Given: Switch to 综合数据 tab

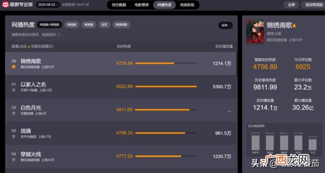Looking at the screenshot, I should tap(119, 5).
